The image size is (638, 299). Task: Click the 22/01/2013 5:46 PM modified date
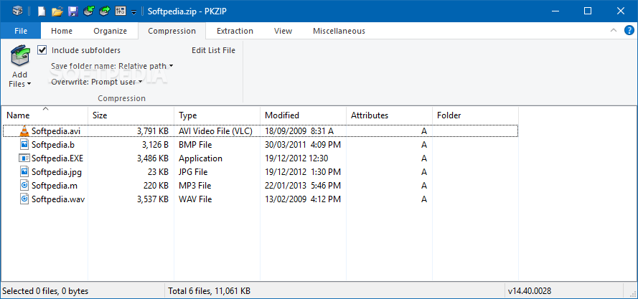(303, 186)
